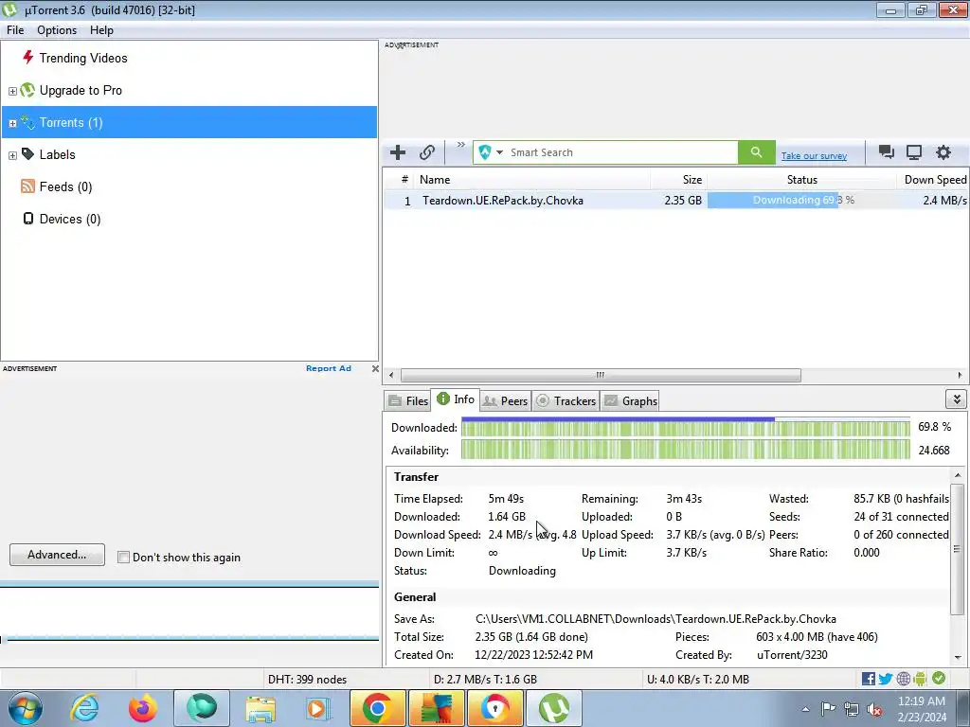Sort list by the Status column header

[801, 180]
